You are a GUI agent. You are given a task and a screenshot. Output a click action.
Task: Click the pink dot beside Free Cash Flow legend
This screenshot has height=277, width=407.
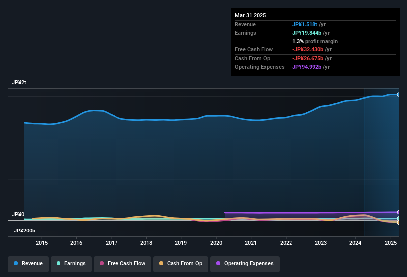click(x=102, y=263)
